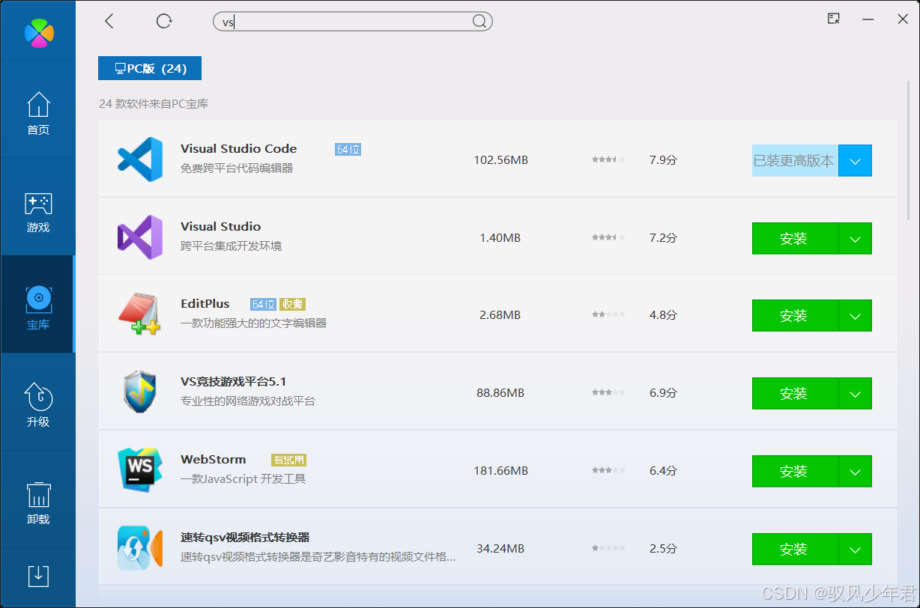The width and height of the screenshot is (920, 608).
Task: Expand install options for EditPlus
Action: point(856,315)
